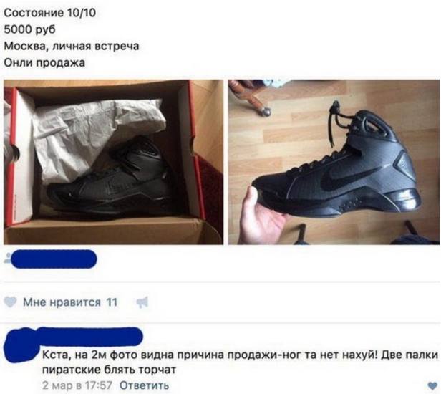Like the comment with small heart icon

pyautogui.click(x=432, y=385)
